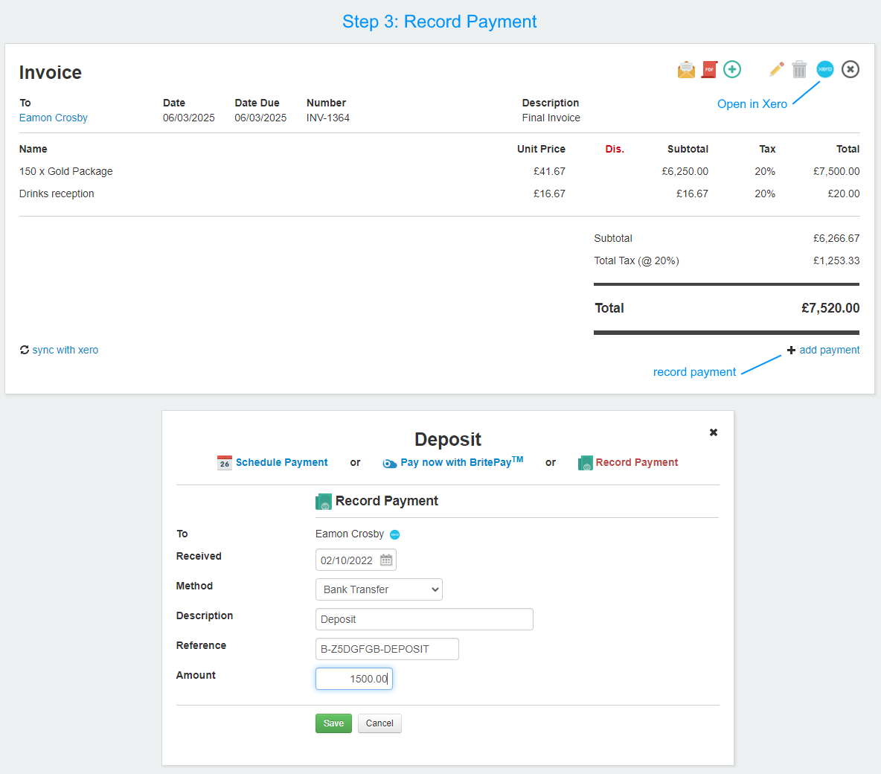881x774 pixels.
Task: Click the plus icon beside add payment
Action: 791,350
